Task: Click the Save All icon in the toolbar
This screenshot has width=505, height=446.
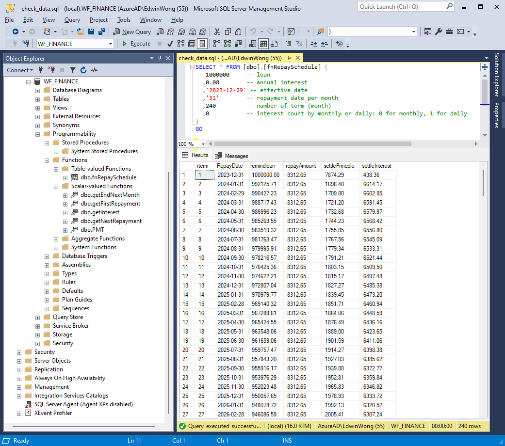Action: (x=102, y=32)
